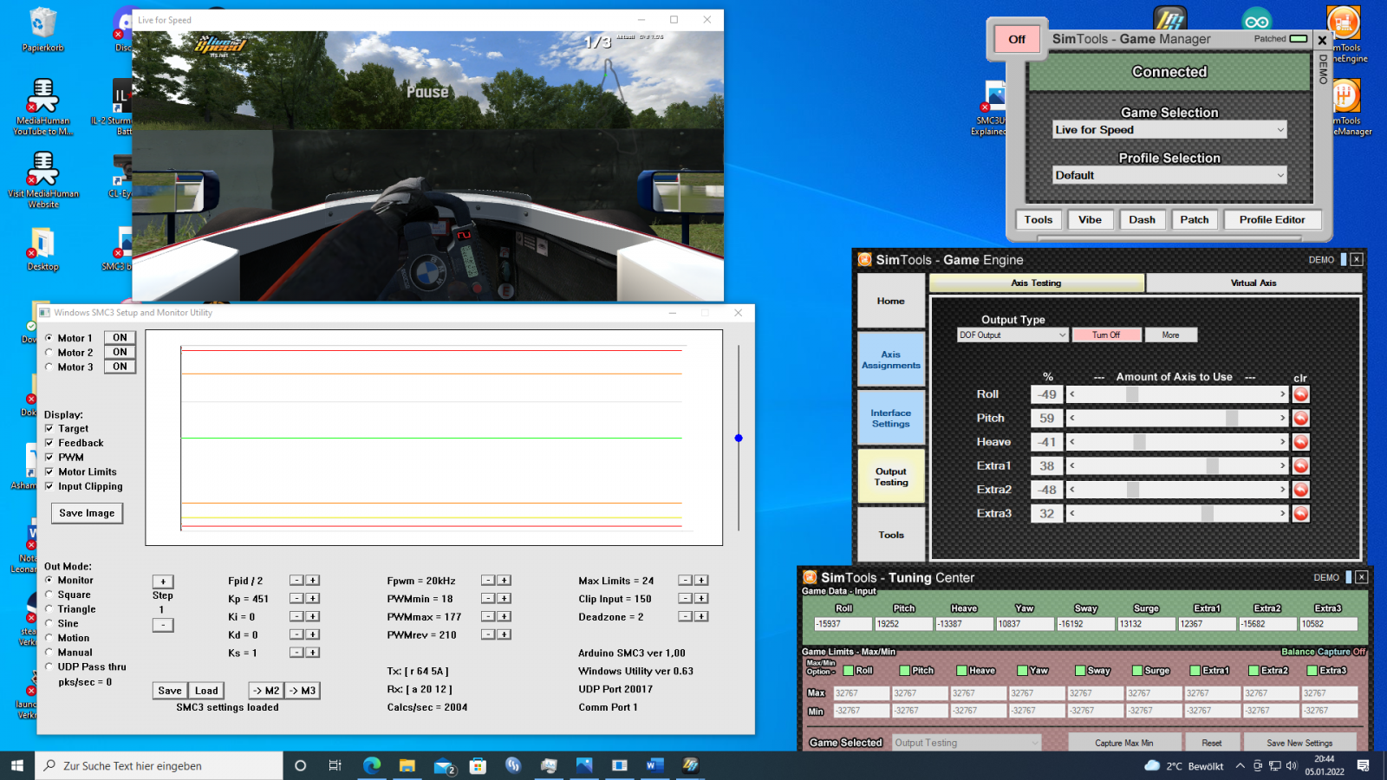Open Papierkorb desktop icon
This screenshot has height=780, width=1387.
tap(42, 29)
